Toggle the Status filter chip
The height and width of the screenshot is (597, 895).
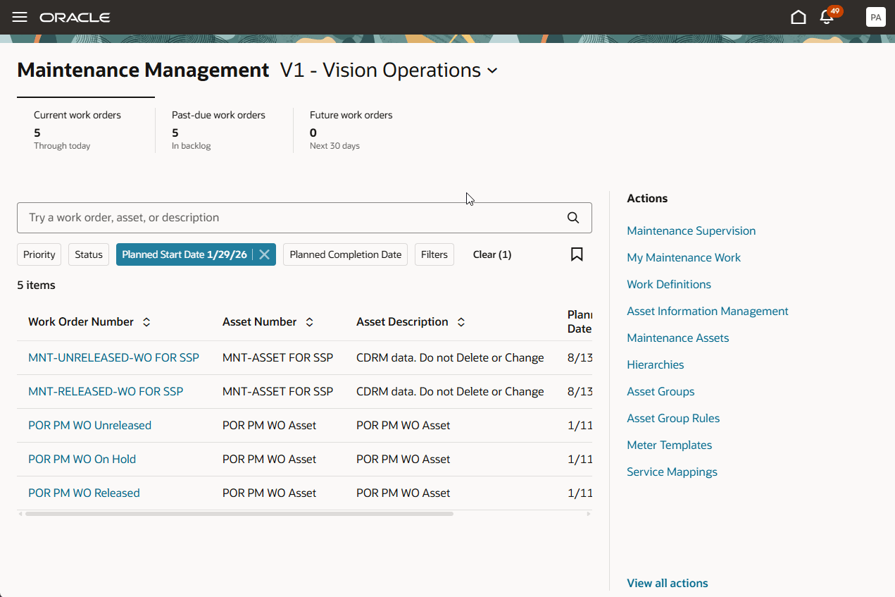point(88,254)
